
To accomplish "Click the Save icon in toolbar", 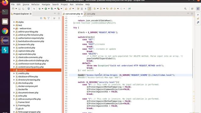I will click(x=19, y=9).
